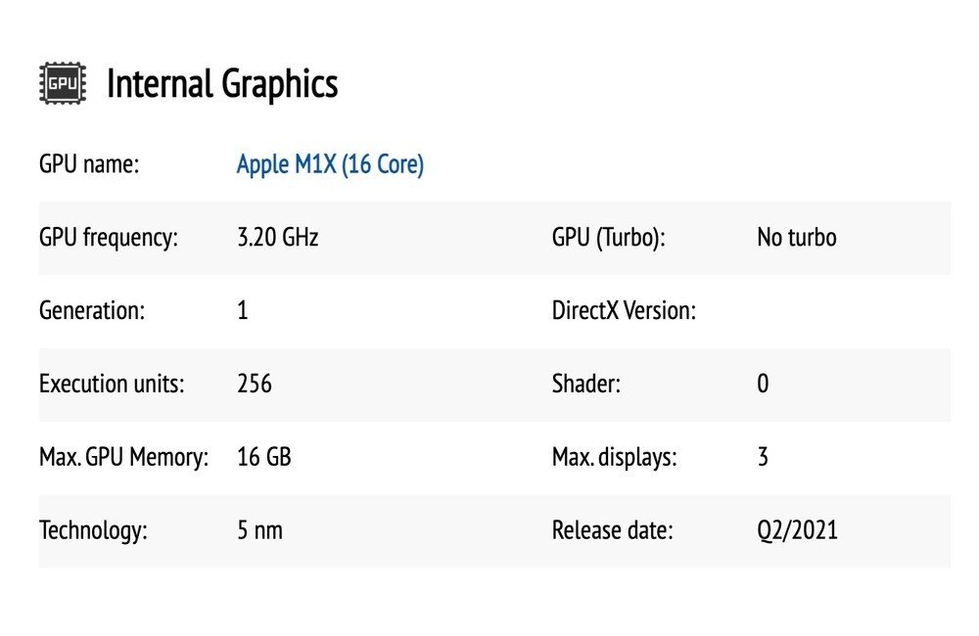Viewport: 979px width, 636px height.
Task: Select the DirectX Version label
Action: click(624, 311)
